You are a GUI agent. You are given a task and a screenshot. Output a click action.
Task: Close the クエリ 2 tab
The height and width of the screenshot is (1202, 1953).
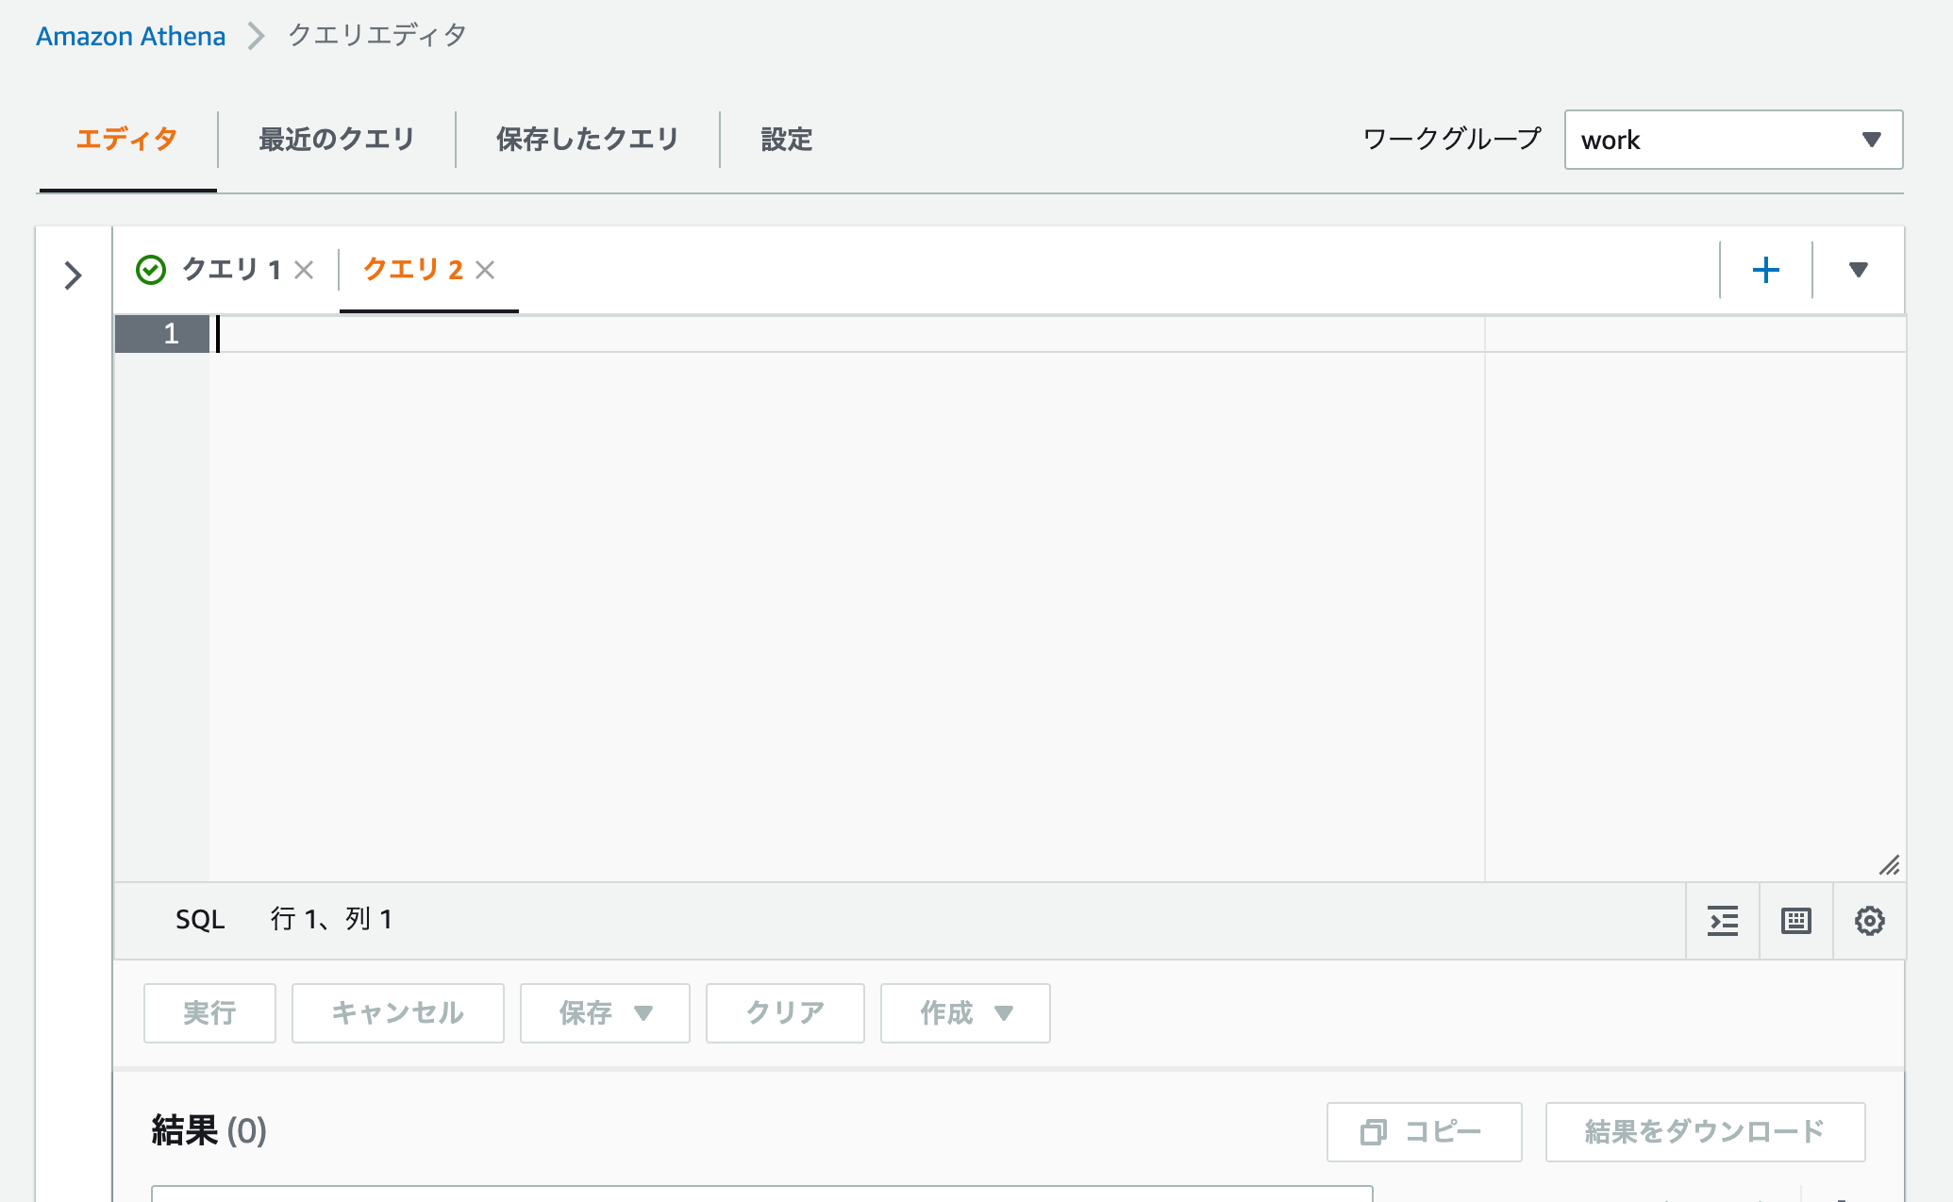point(485,270)
